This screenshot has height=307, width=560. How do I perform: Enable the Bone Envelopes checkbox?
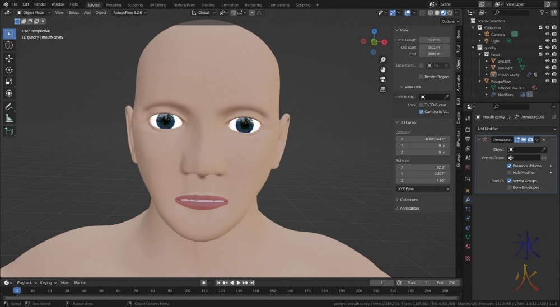pyautogui.click(x=510, y=187)
